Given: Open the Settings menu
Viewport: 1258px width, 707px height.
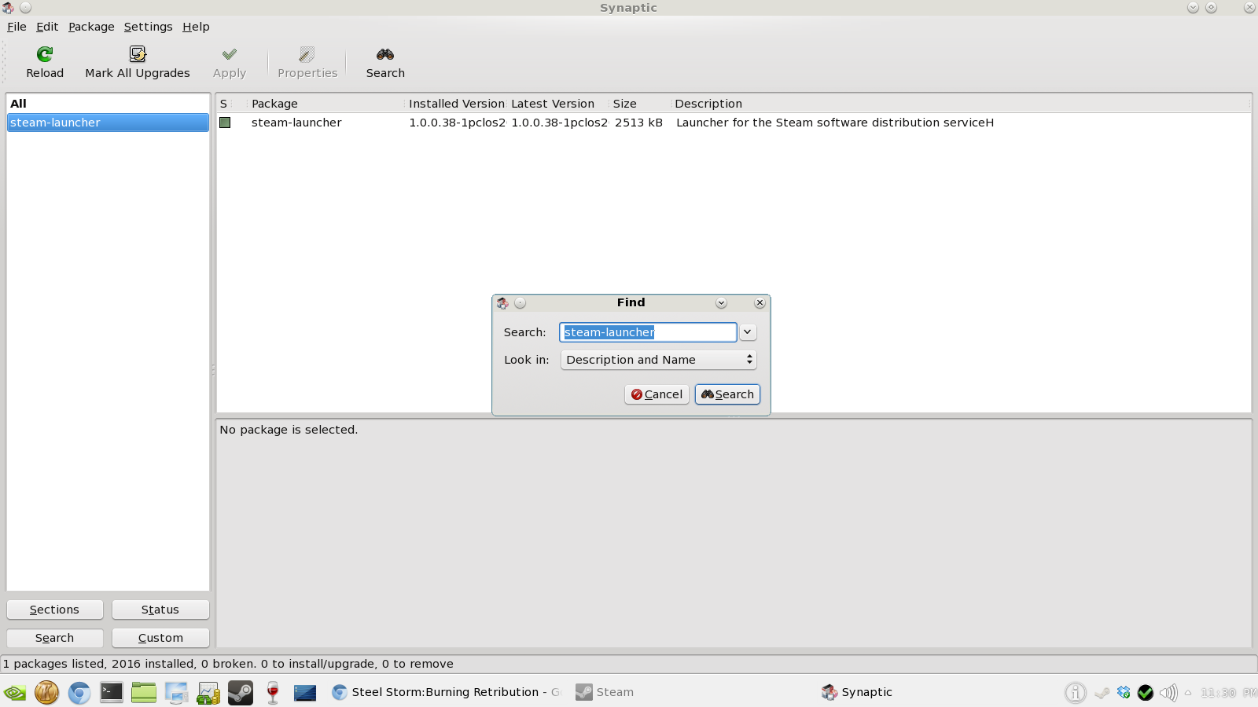Looking at the screenshot, I should click(148, 27).
